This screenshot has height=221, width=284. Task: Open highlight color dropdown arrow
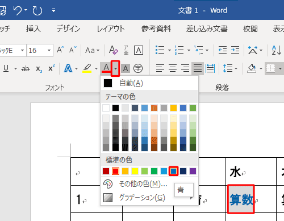[96, 68]
